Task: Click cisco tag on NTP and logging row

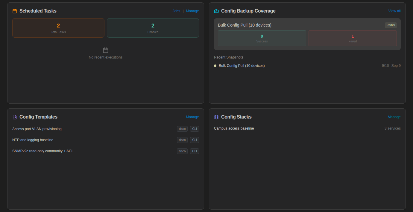Action: [x=182, y=140]
